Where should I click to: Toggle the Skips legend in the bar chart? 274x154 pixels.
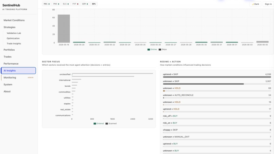pyautogui.click(x=163, y=50)
